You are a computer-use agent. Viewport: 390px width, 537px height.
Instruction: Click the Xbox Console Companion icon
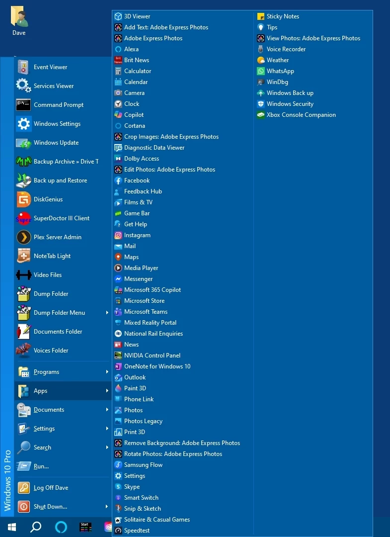(261, 115)
